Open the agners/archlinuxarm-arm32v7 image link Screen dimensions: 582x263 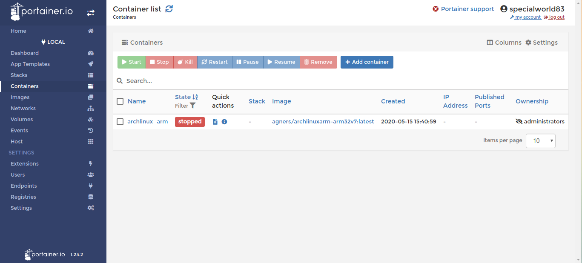click(x=323, y=122)
